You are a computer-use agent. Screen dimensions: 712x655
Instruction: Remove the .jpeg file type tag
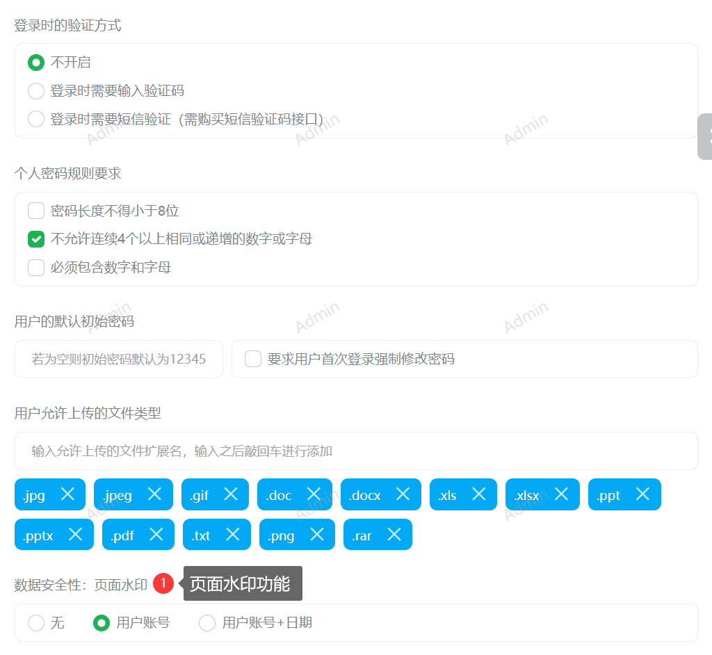pyautogui.click(x=154, y=494)
